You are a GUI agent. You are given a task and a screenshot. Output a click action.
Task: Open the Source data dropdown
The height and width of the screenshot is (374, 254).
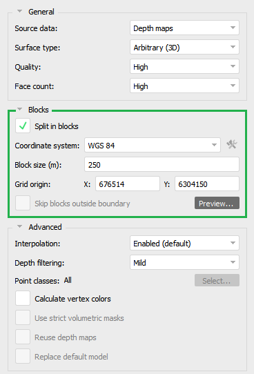tap(184, 28)
